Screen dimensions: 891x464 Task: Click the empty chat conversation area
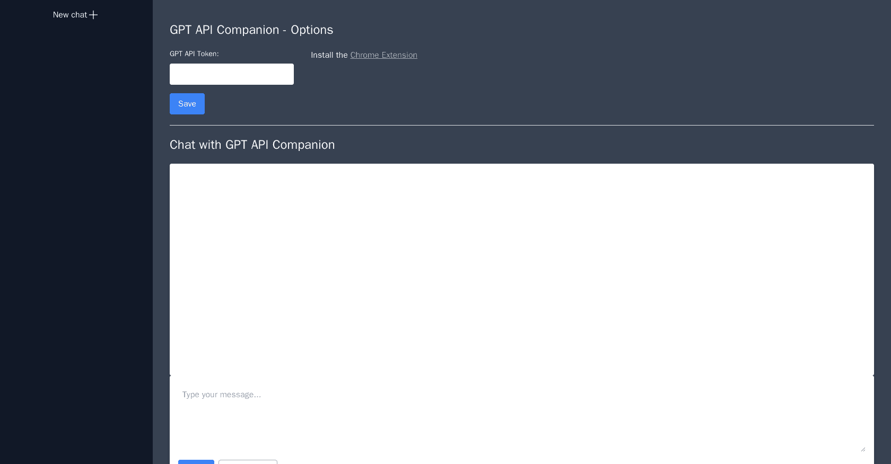pos(521,269)
